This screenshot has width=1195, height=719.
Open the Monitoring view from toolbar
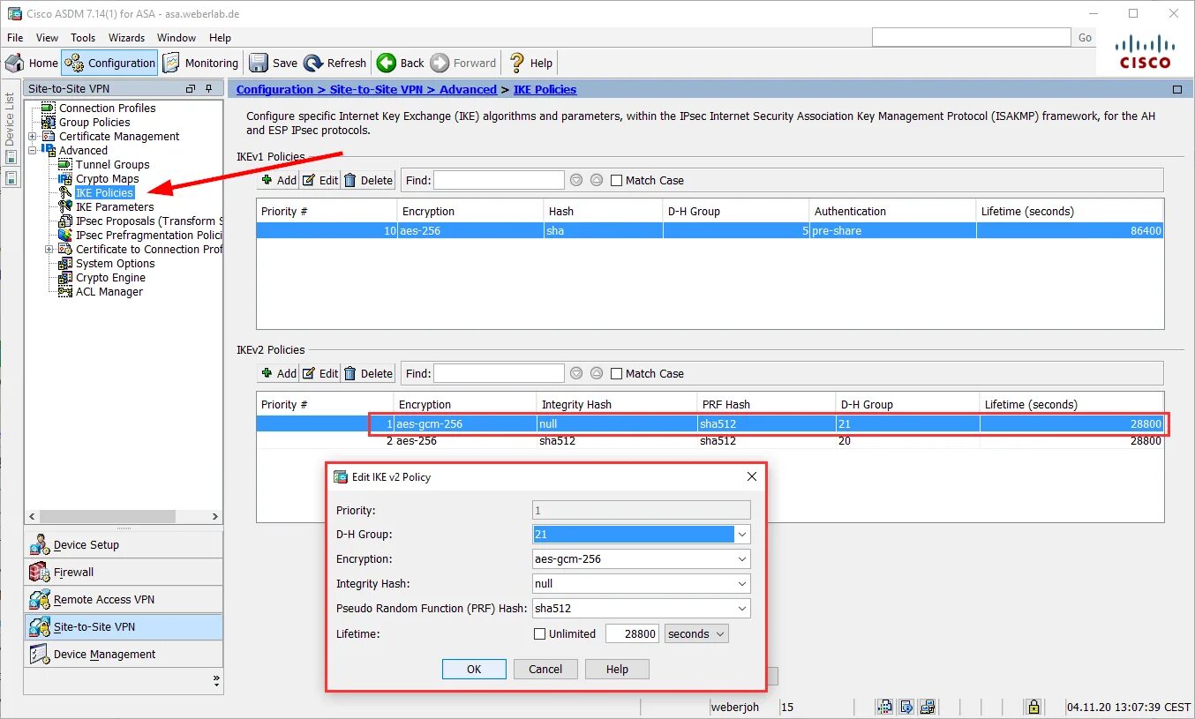click(x=200, y=63)
